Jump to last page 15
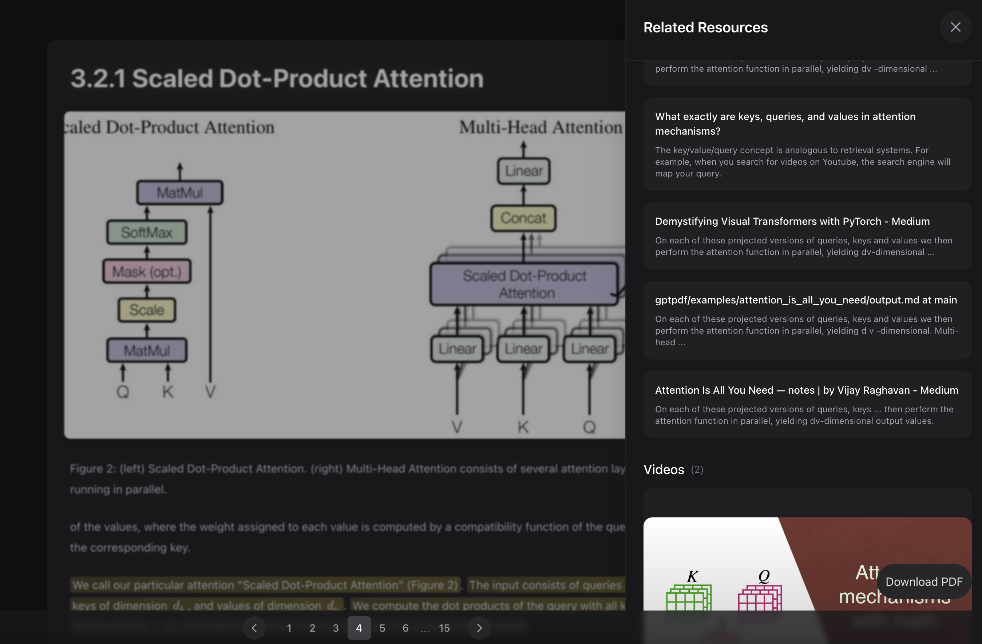 [444, 628]
